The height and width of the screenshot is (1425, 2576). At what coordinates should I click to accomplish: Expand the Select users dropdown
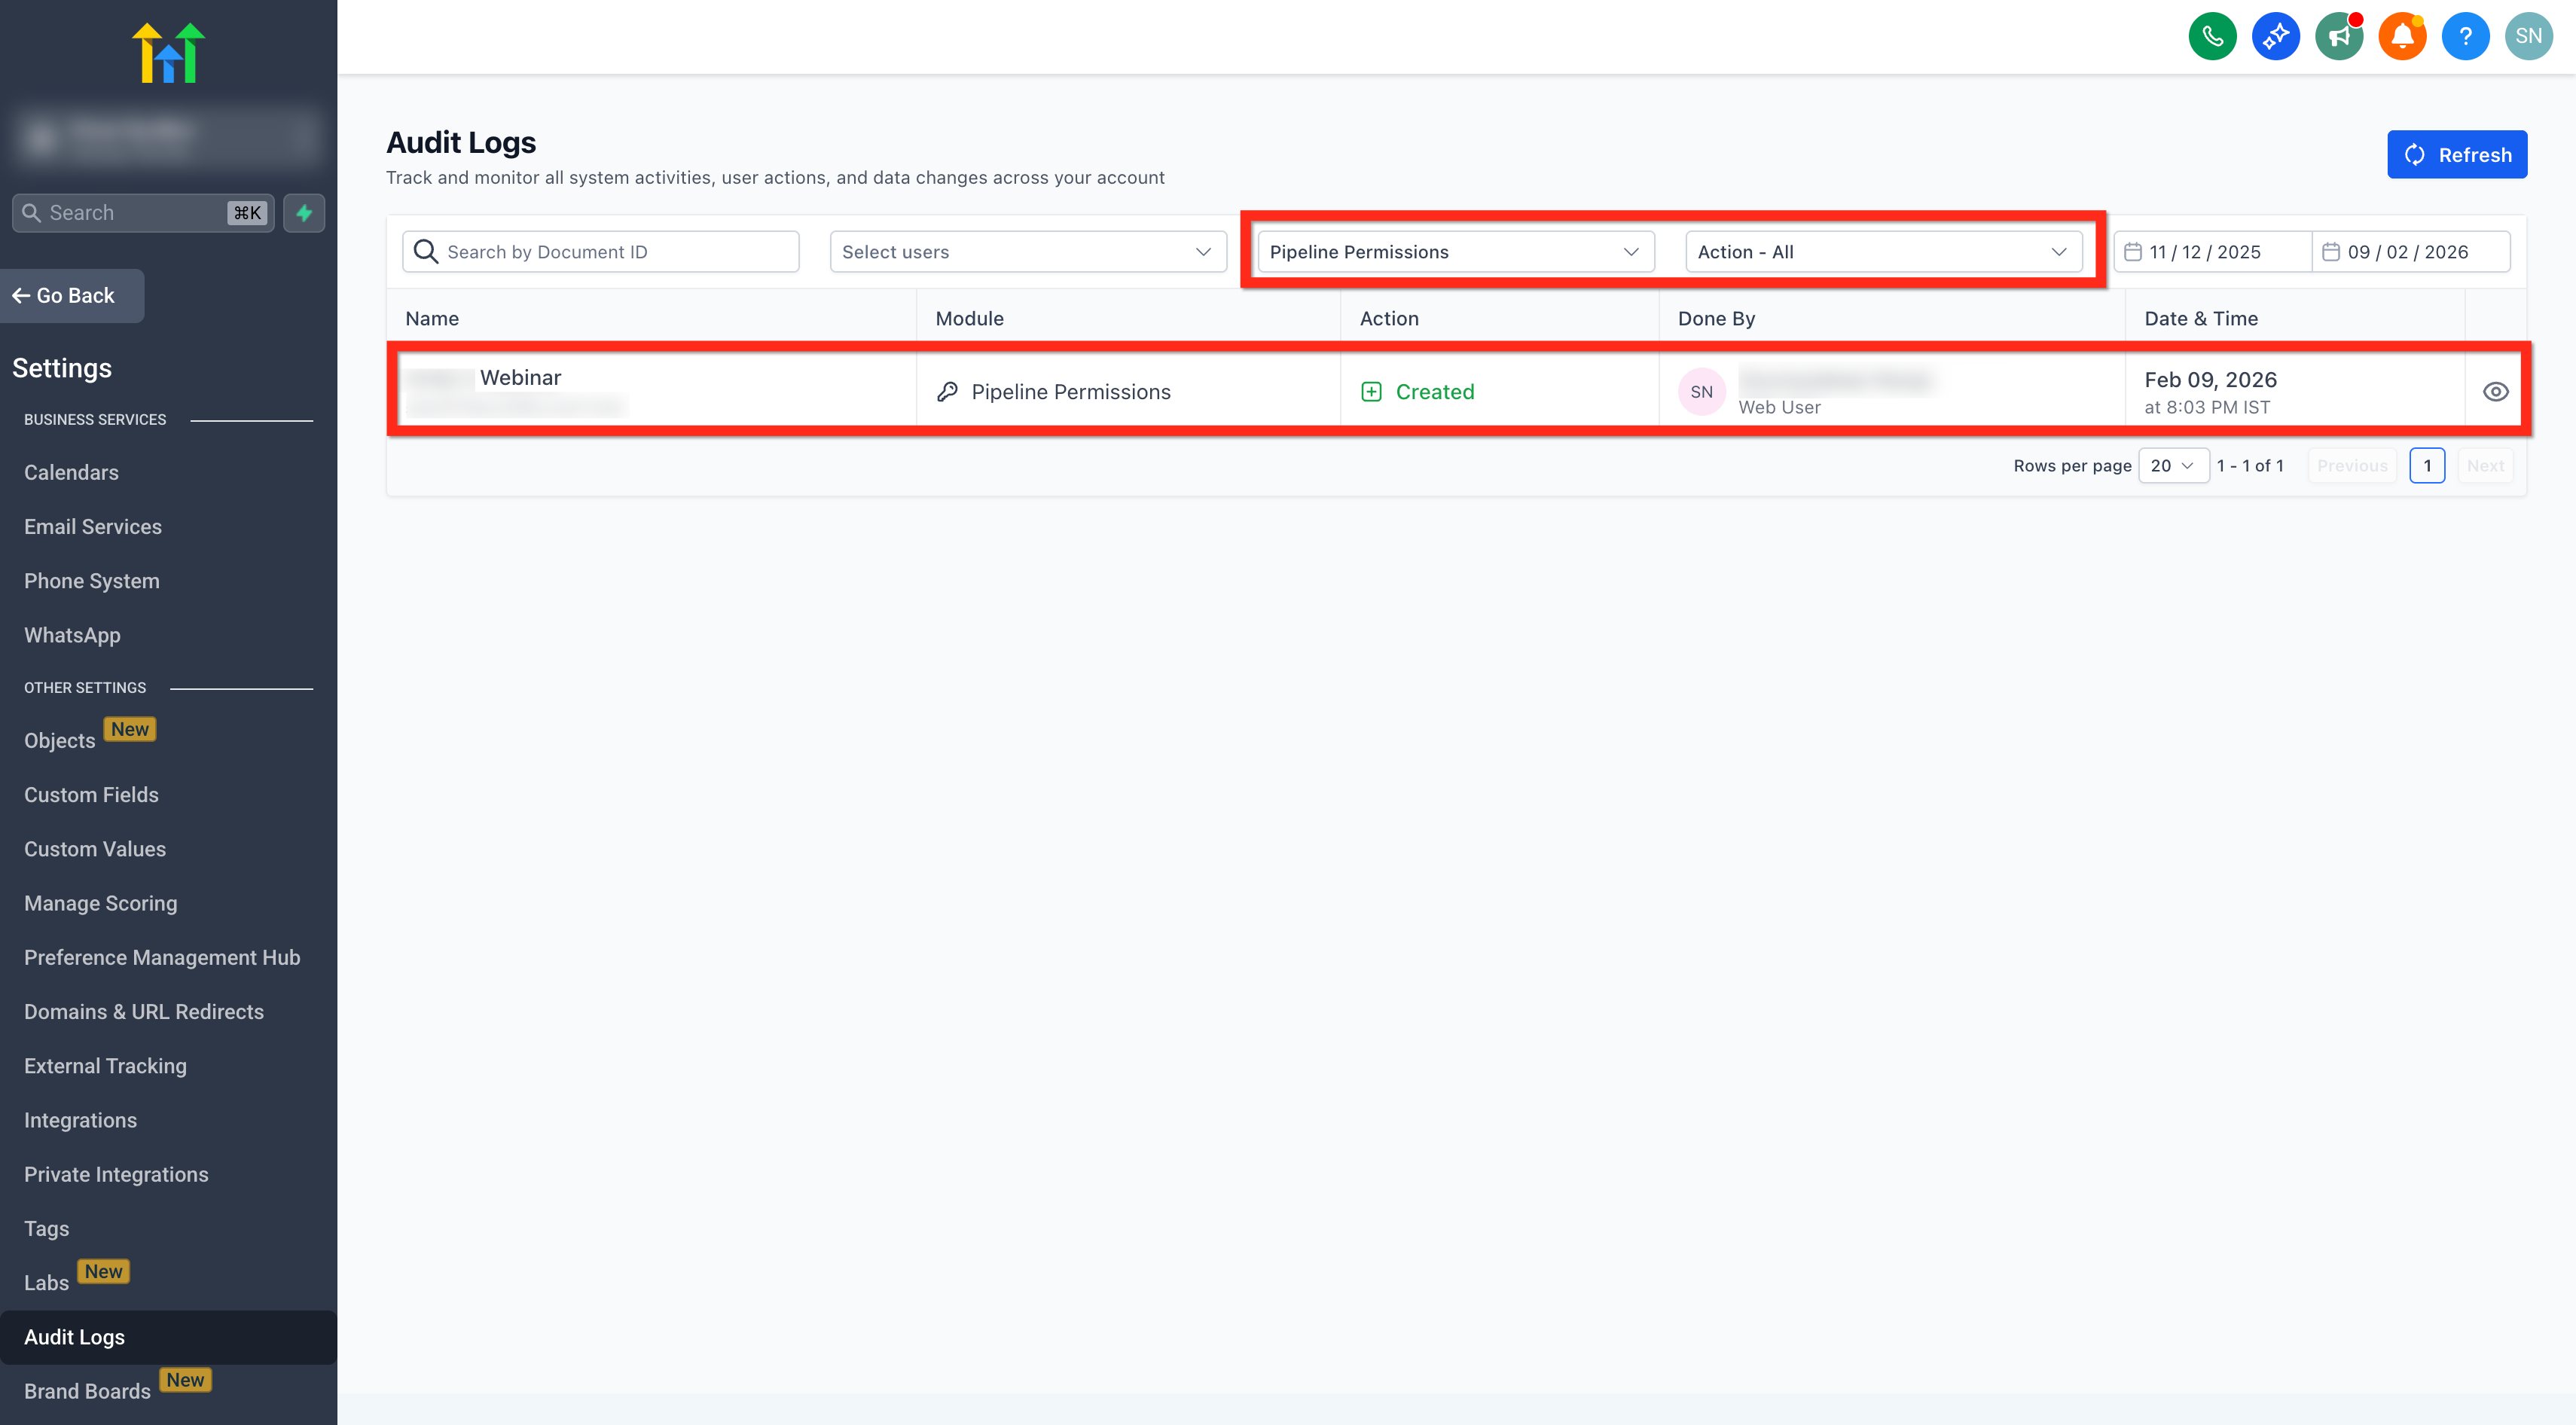tap(1028, 252)
